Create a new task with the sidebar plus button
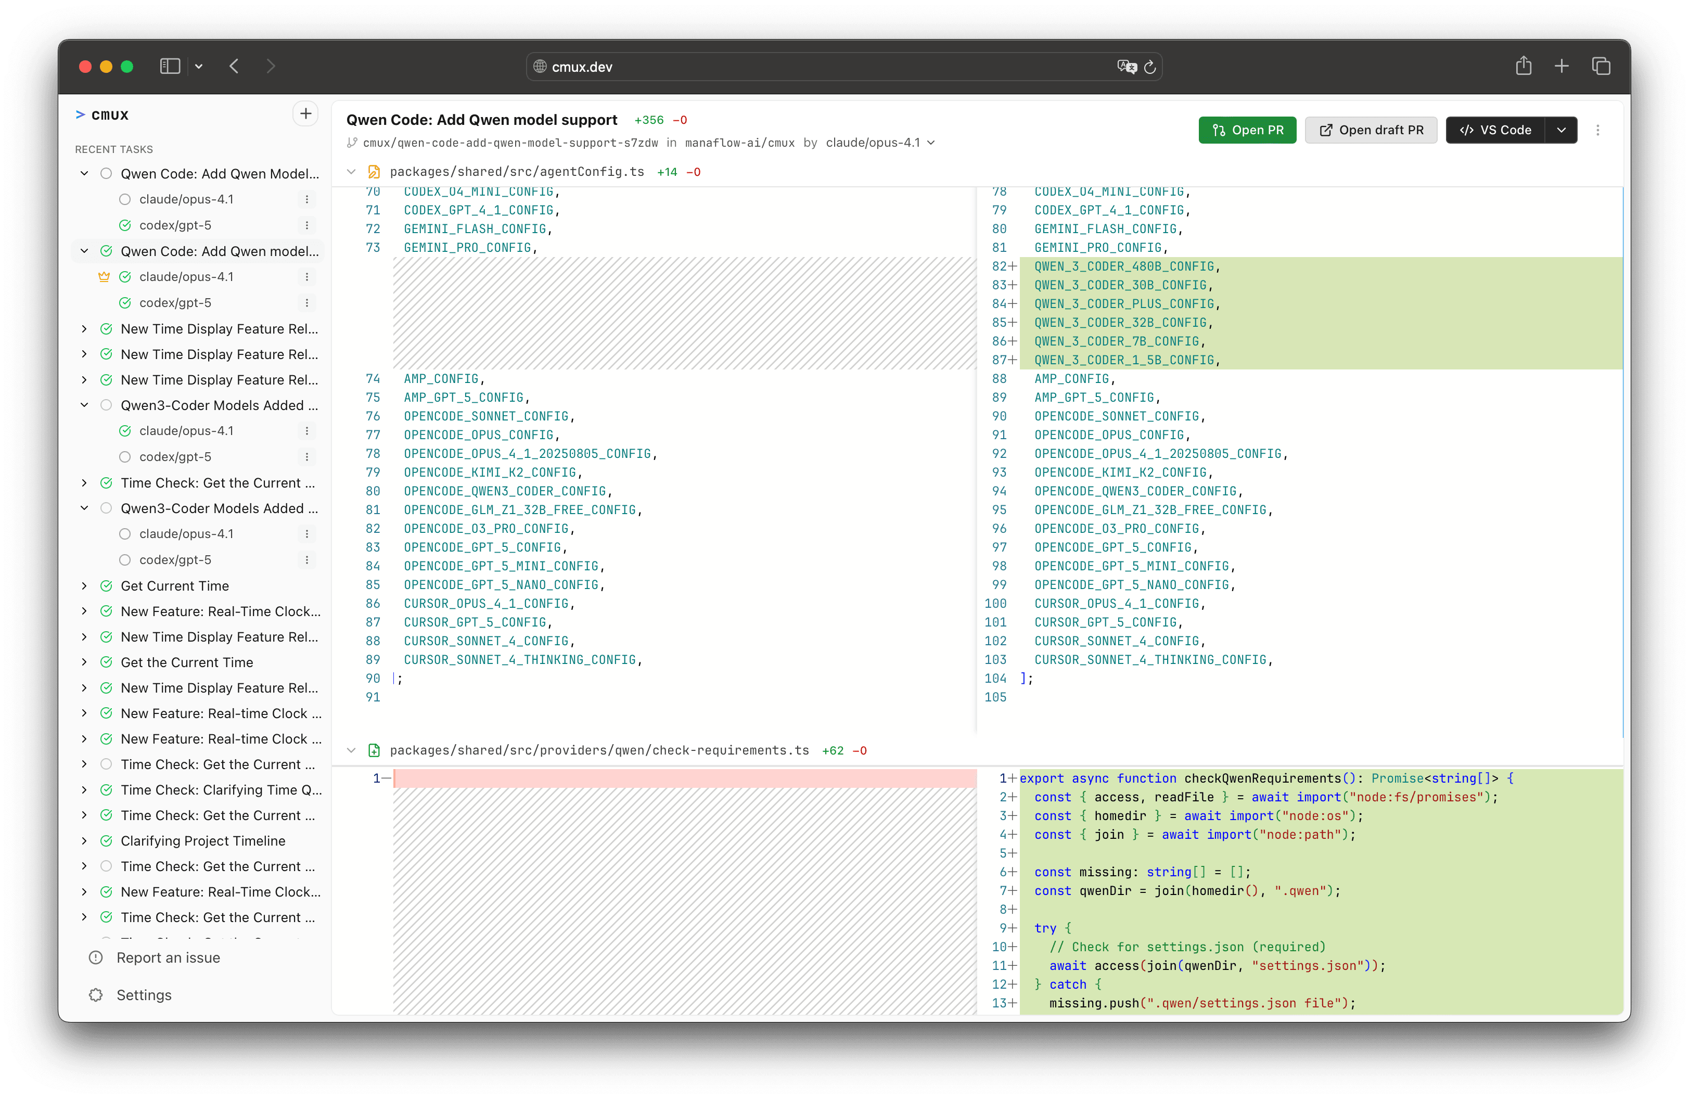This screenshot has width=1689, height=1099. (x=305, y=113)
